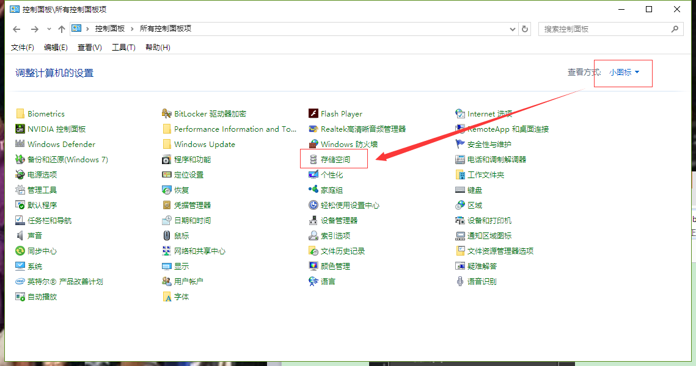Open the 工具(T) menu
The image size is (696, 366).
[x=123, y=48]
